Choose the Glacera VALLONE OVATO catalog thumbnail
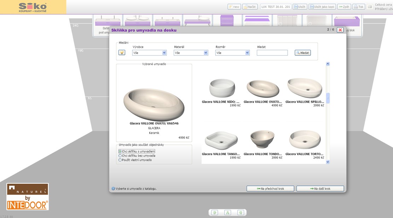This screenshot has width=393, height=218. 263,88
